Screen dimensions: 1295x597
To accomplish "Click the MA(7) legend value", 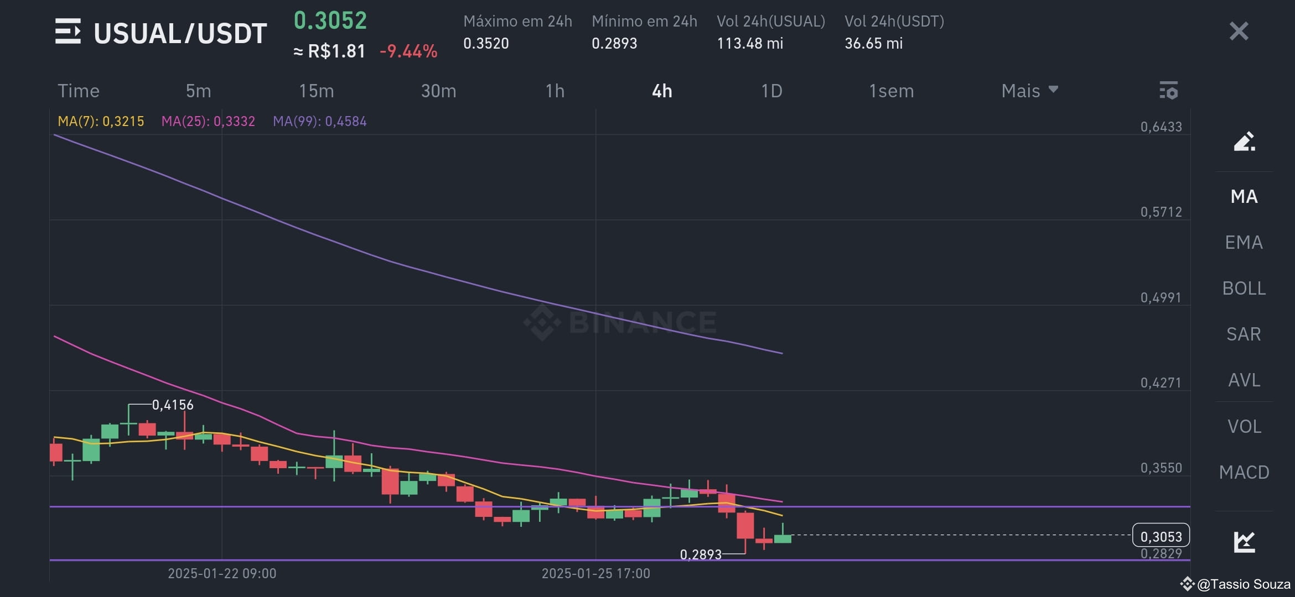I will tap(101, 121).
